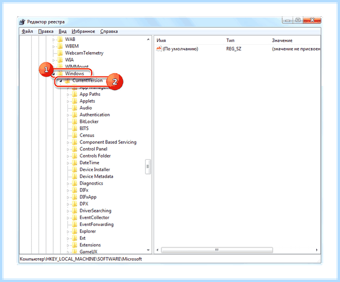
Task: Click the BitLocker folder icon
Action: click(75, 122)
